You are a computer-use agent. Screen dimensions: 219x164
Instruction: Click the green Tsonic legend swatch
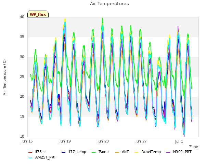(x=93, y=152)
